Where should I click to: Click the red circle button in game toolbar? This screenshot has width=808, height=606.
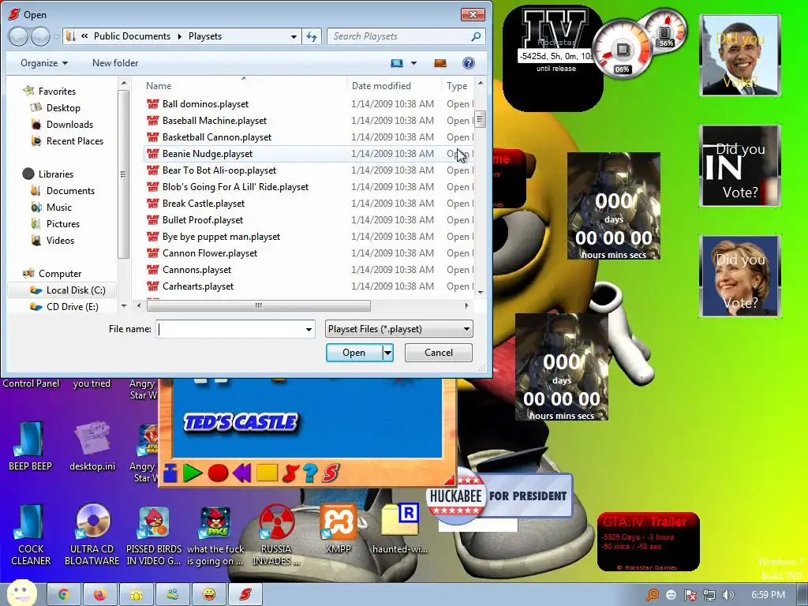coord(218,473)
